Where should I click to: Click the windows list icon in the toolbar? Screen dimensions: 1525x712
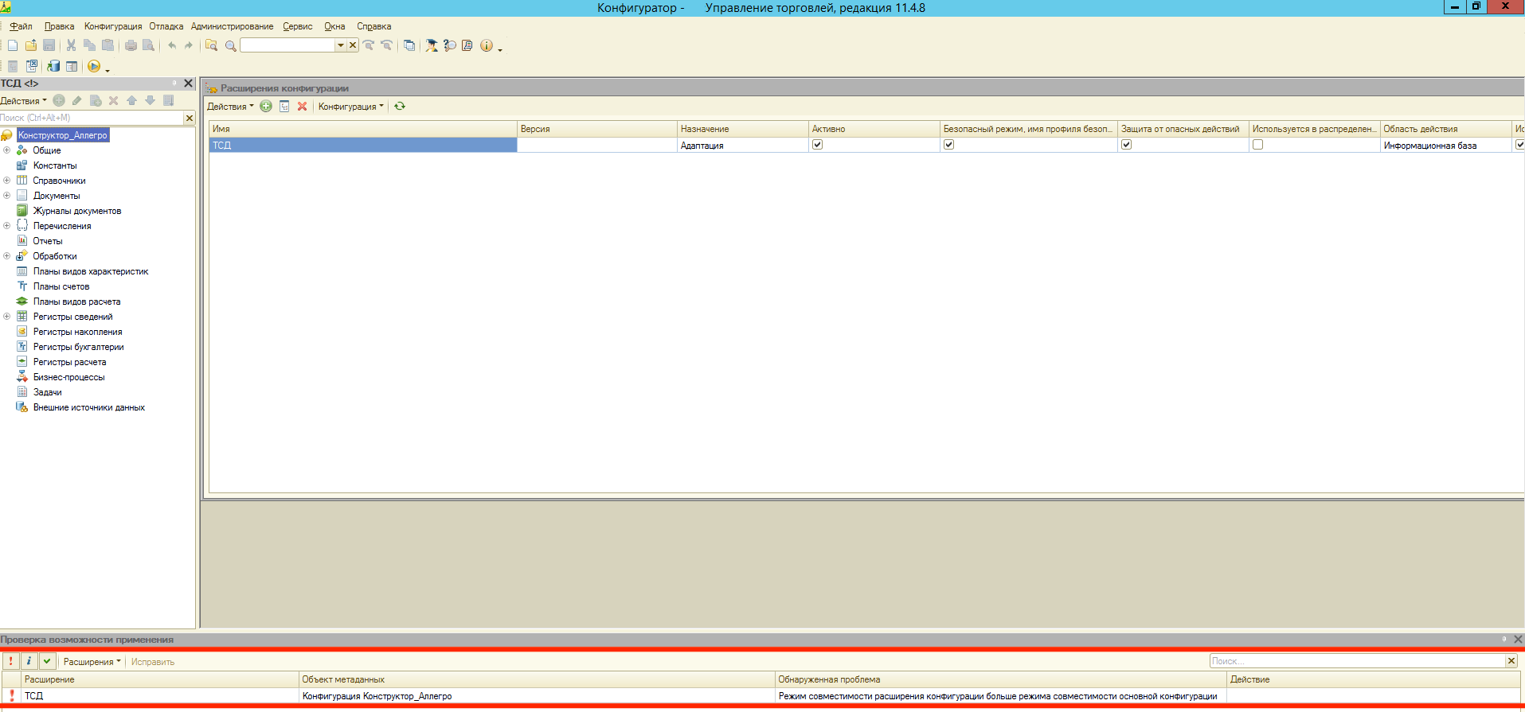pyautogui.click(x=409, y=45)
